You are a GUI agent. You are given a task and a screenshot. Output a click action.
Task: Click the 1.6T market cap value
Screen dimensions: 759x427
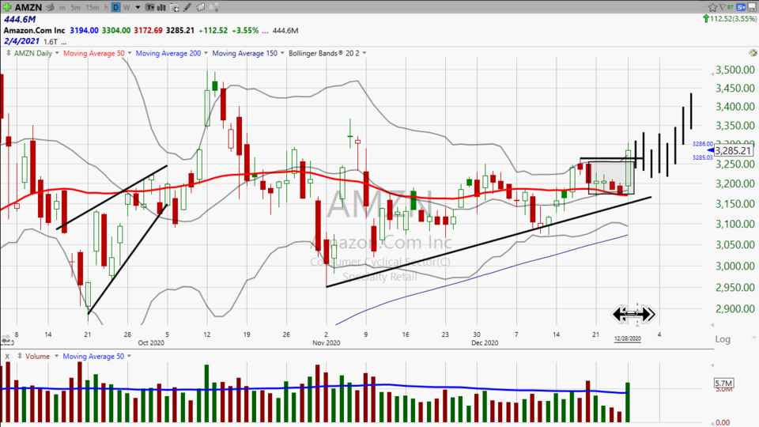[51, 42]
